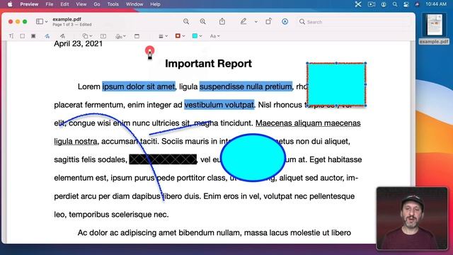Screen dimensions: 453x255
Task: Open the Text Style menu
Action: point(214,36)
